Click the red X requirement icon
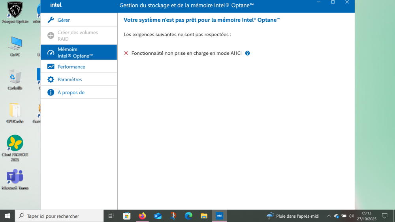This screenshot has width=395, height=222. [x=126, y=53]
